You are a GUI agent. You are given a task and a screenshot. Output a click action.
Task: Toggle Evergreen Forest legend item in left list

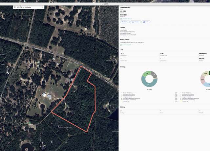pyautogui.click(x=127, y=97)
